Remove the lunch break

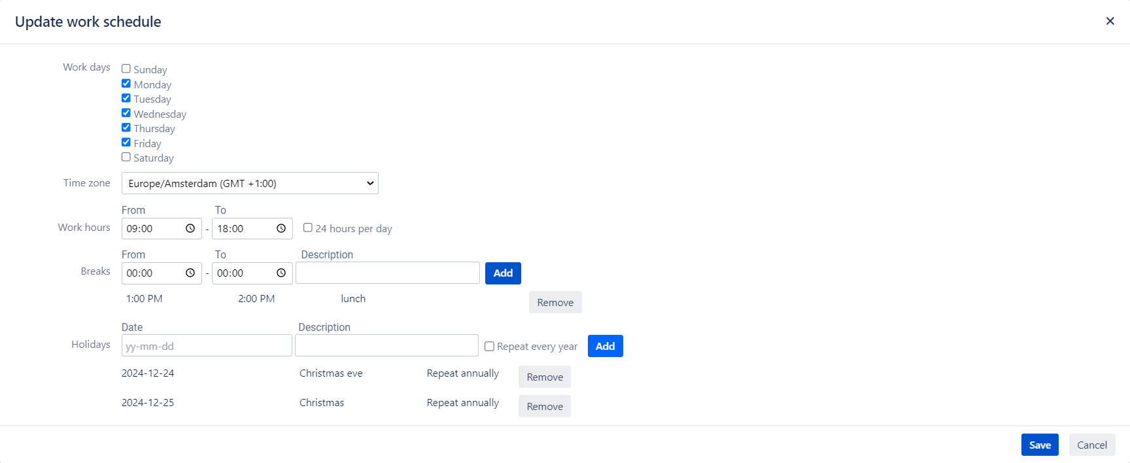point(555,302)
